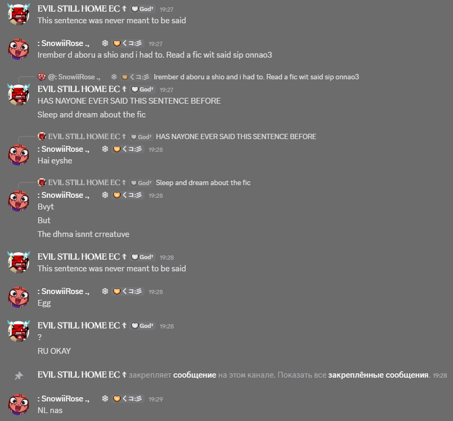Click SnowiiRose's orange heart server tag at 19:29
This screenshot has height=421, width=453.
128,399
